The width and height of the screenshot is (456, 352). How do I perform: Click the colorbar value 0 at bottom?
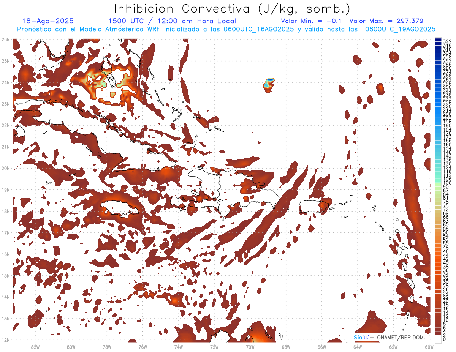tap(445, 339)
